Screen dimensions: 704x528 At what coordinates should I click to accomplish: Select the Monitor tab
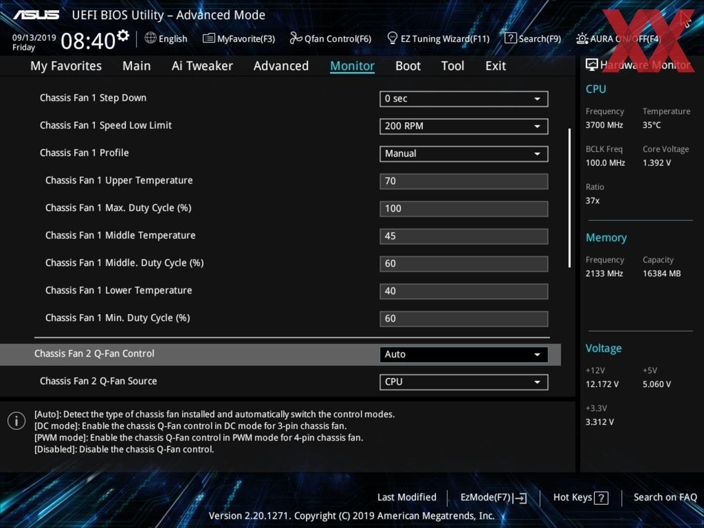click(x=353, y=66)
